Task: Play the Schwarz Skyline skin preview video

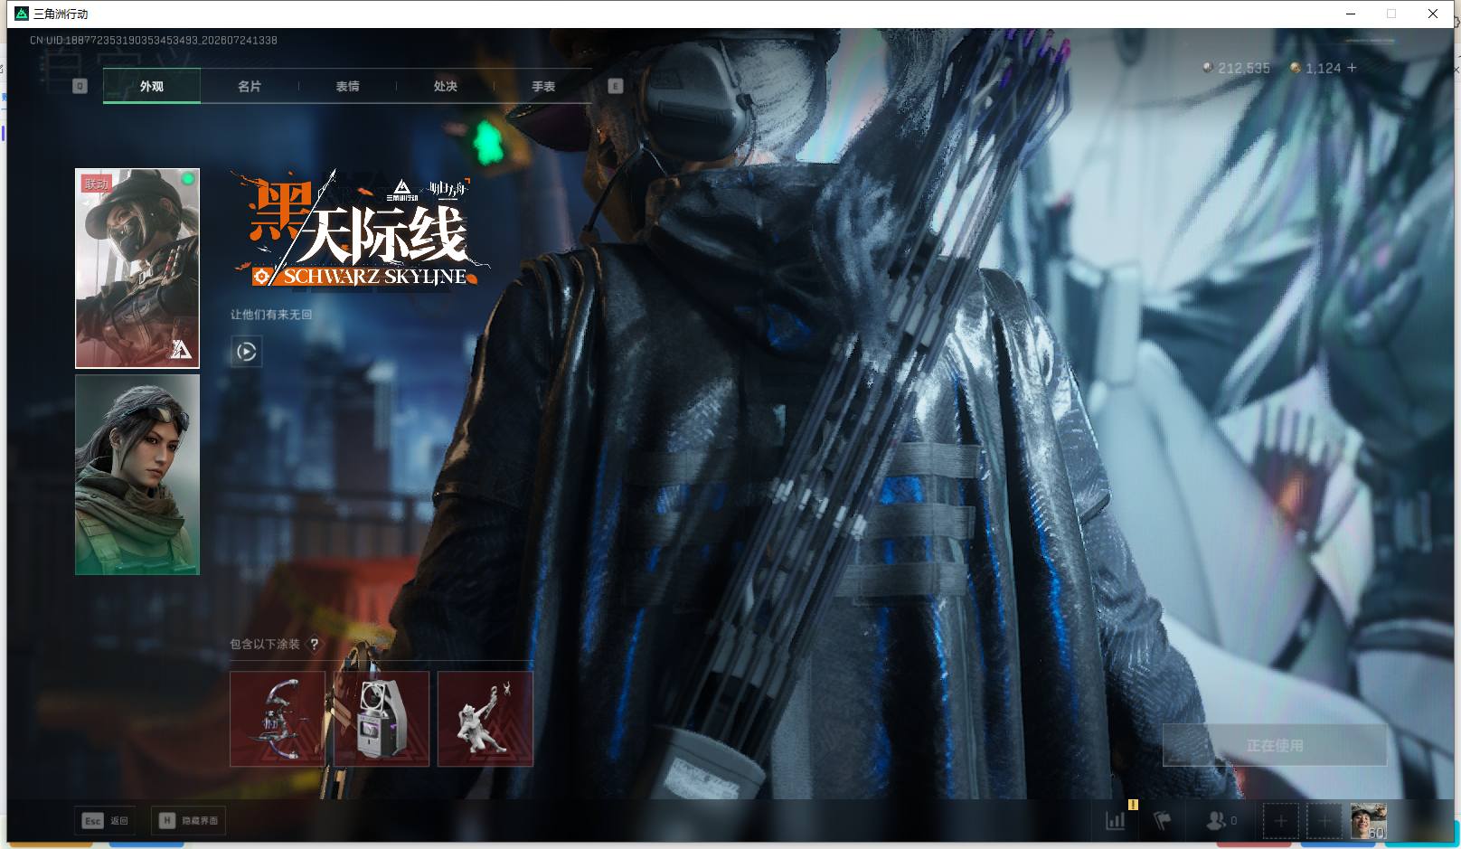Action: pyautogui.click(x=247, y=352)
